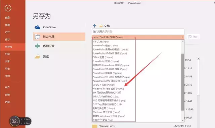Image resolution: width=215 pixels, height=128 pixels.
Task: Collapse the file type combo box arrow
Action: tap(182, 37)
